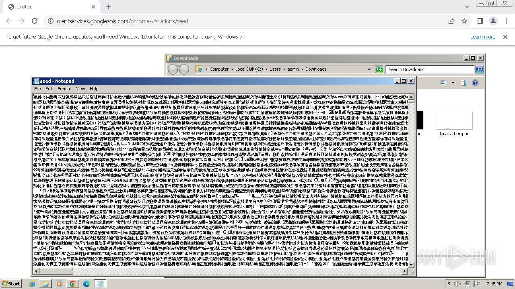Expand the arrow after Users breadcrumb
The width and height of the screenshot is (515, 289).
tap(284, 69)
